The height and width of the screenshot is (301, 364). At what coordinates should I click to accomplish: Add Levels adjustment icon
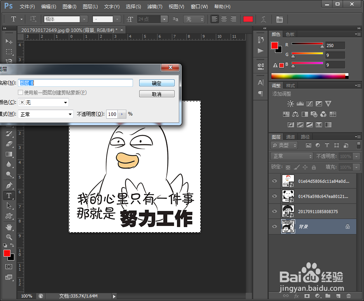pyautogui.click(x=300, y=103)
